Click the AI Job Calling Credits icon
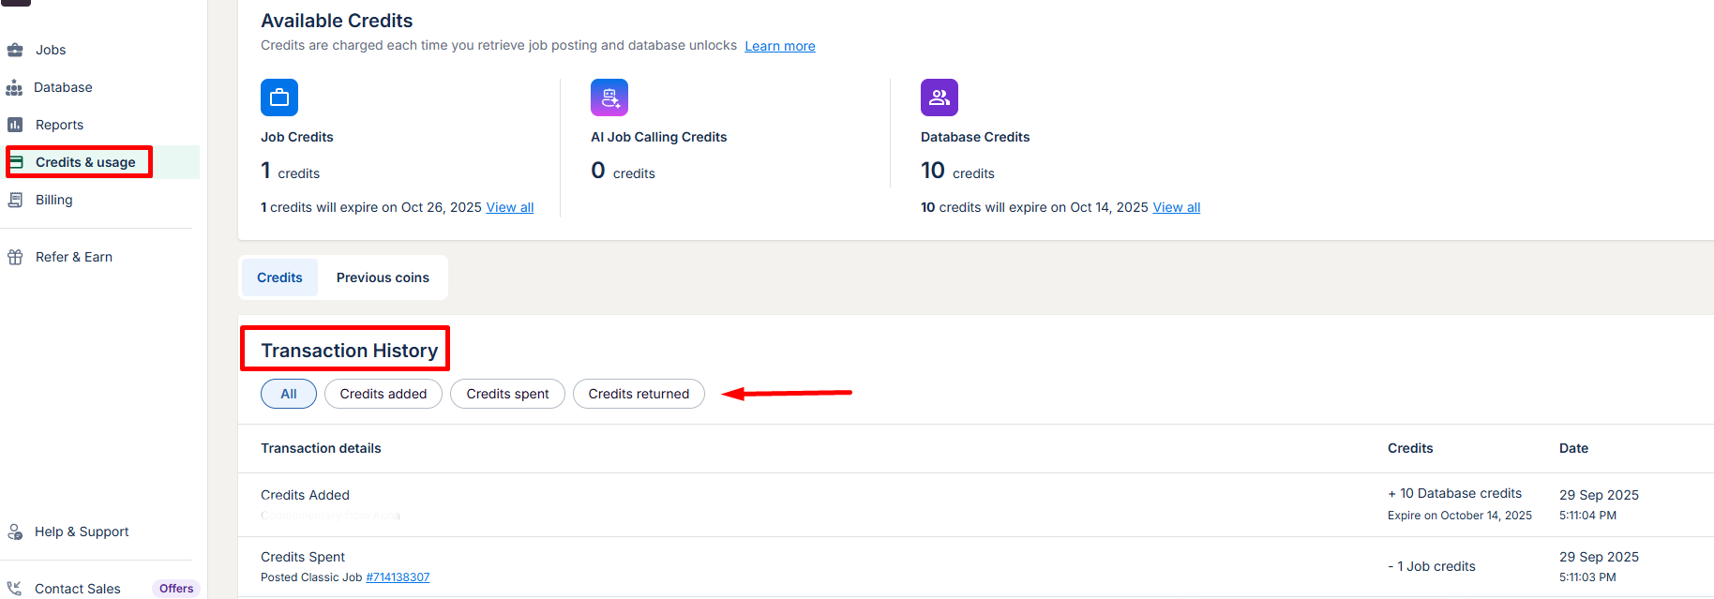 tap(609, 97)
